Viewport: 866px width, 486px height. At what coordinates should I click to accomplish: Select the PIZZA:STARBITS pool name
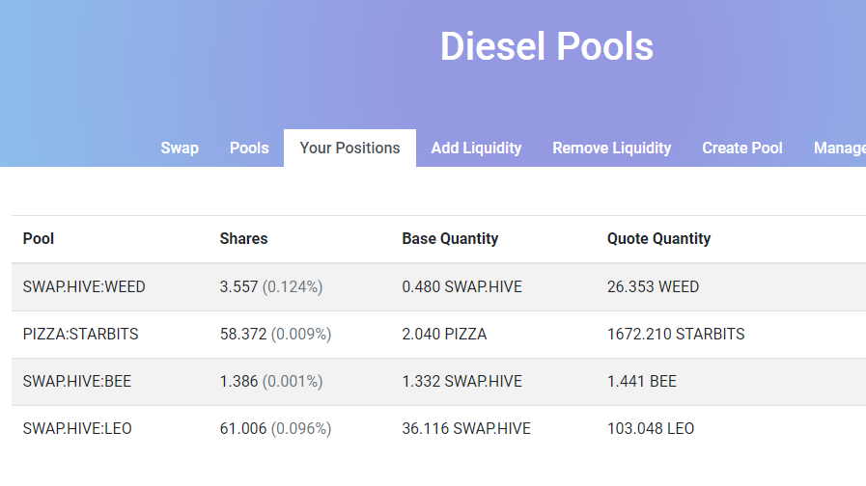point(81,335)
